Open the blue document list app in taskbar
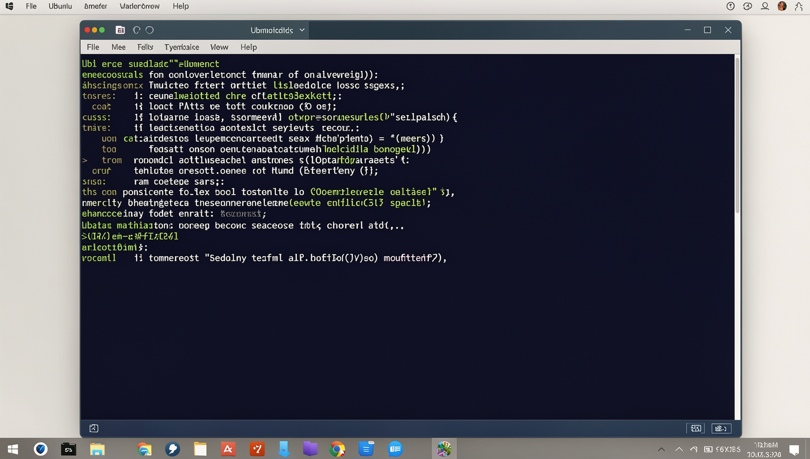 point(366,449)
